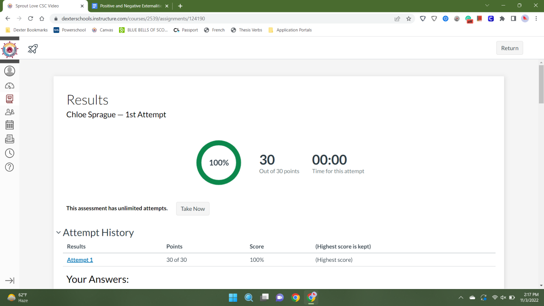Open the Groups icon in the sidebar
The height and width of the screenshot is (306, 544).
coord(9,112)
